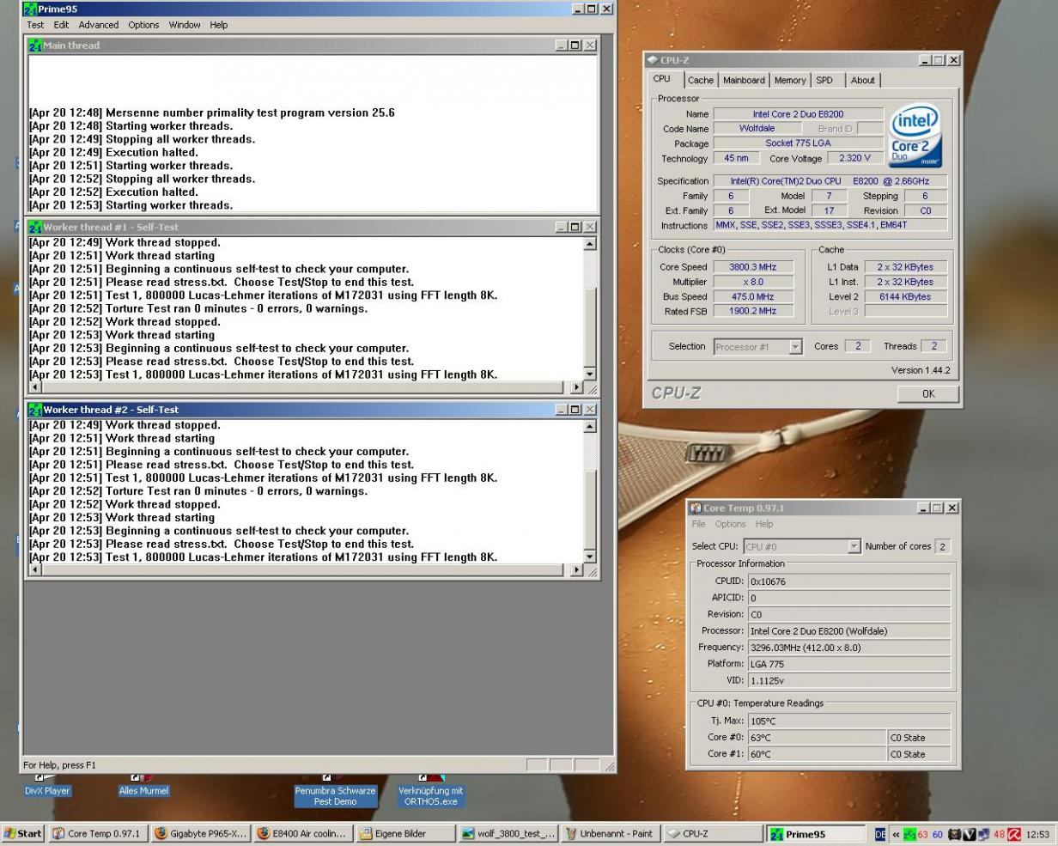This screenshot has width=1058, height=846.
Task: Click the blue 60 temperature tray icon
Action: pos(938,834)
